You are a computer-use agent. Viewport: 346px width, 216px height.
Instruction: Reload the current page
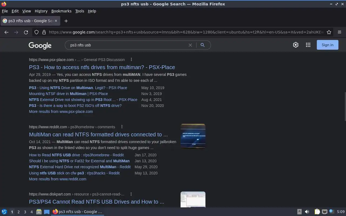pos(26,32)
